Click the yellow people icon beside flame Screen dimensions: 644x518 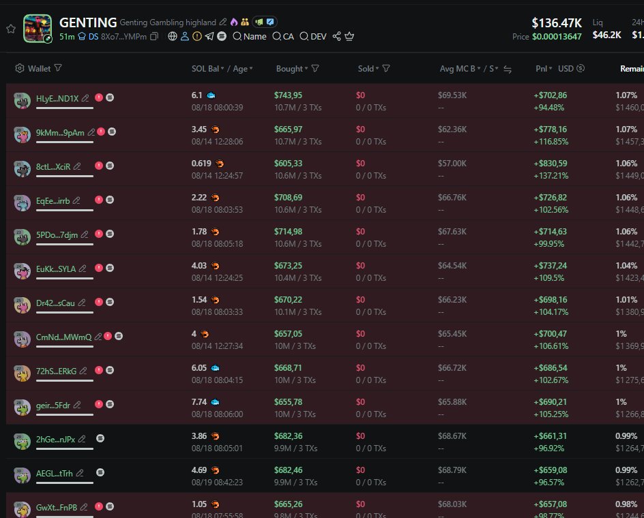(x=245, y=22)
